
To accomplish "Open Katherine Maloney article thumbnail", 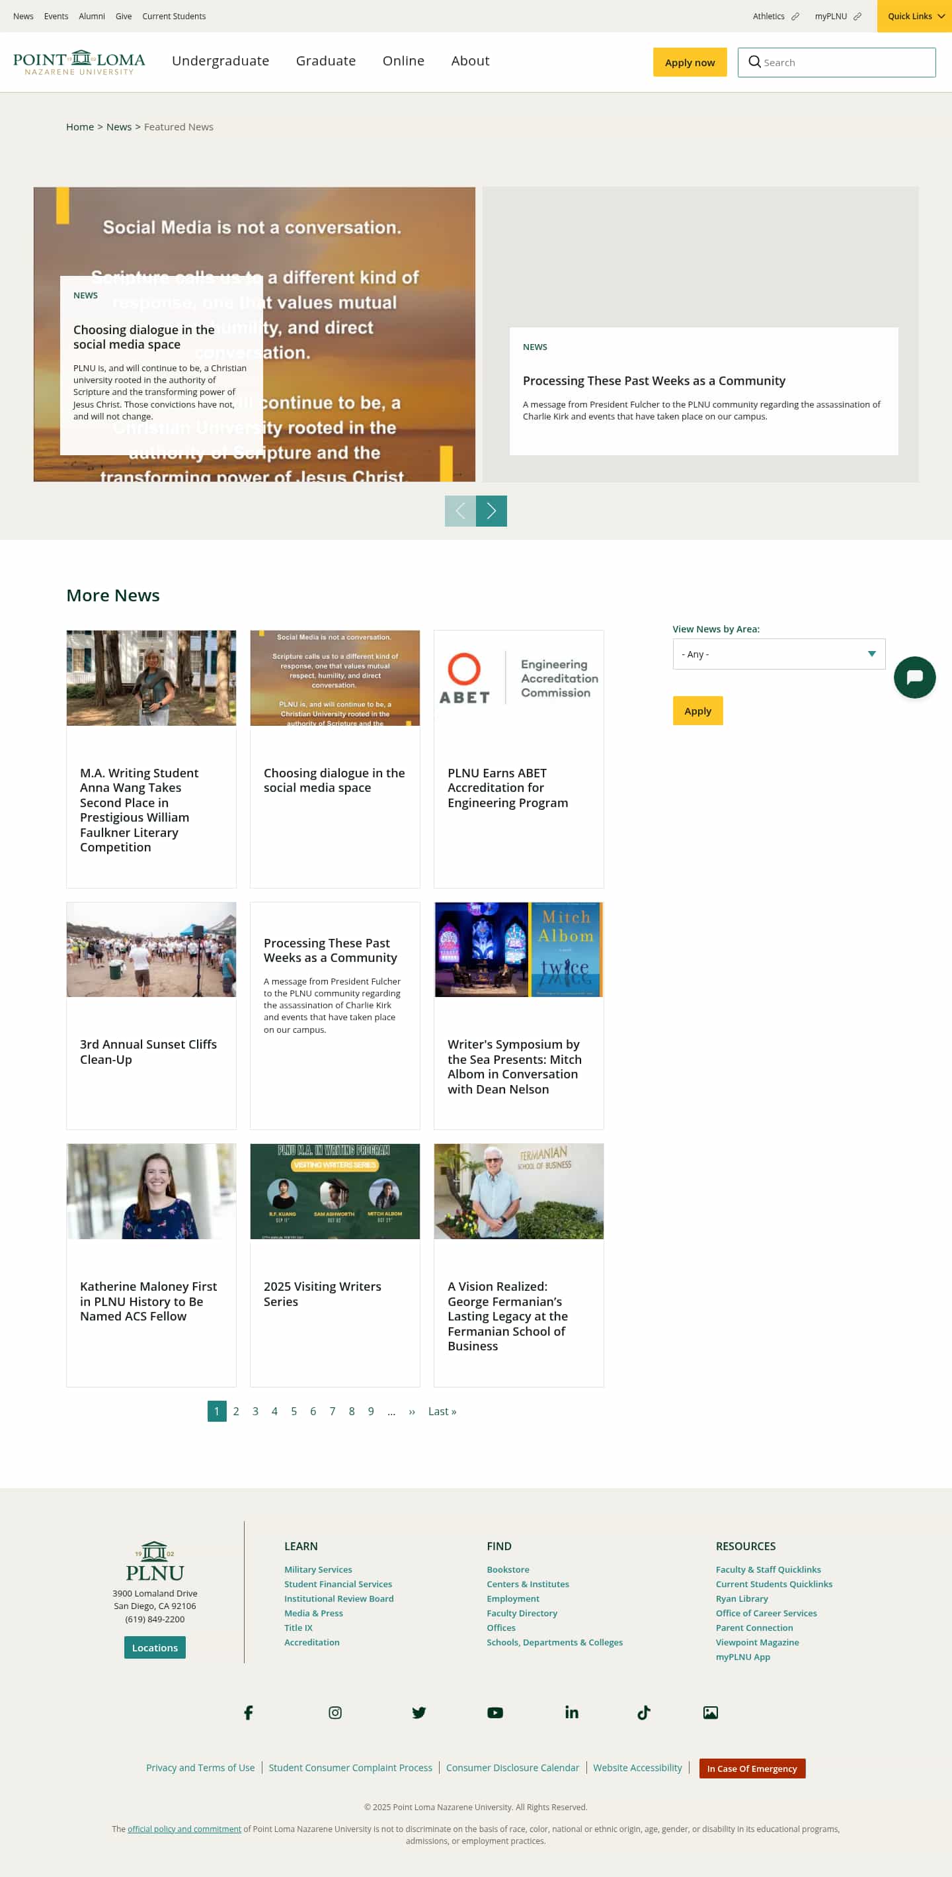I will coord(151,1192).
